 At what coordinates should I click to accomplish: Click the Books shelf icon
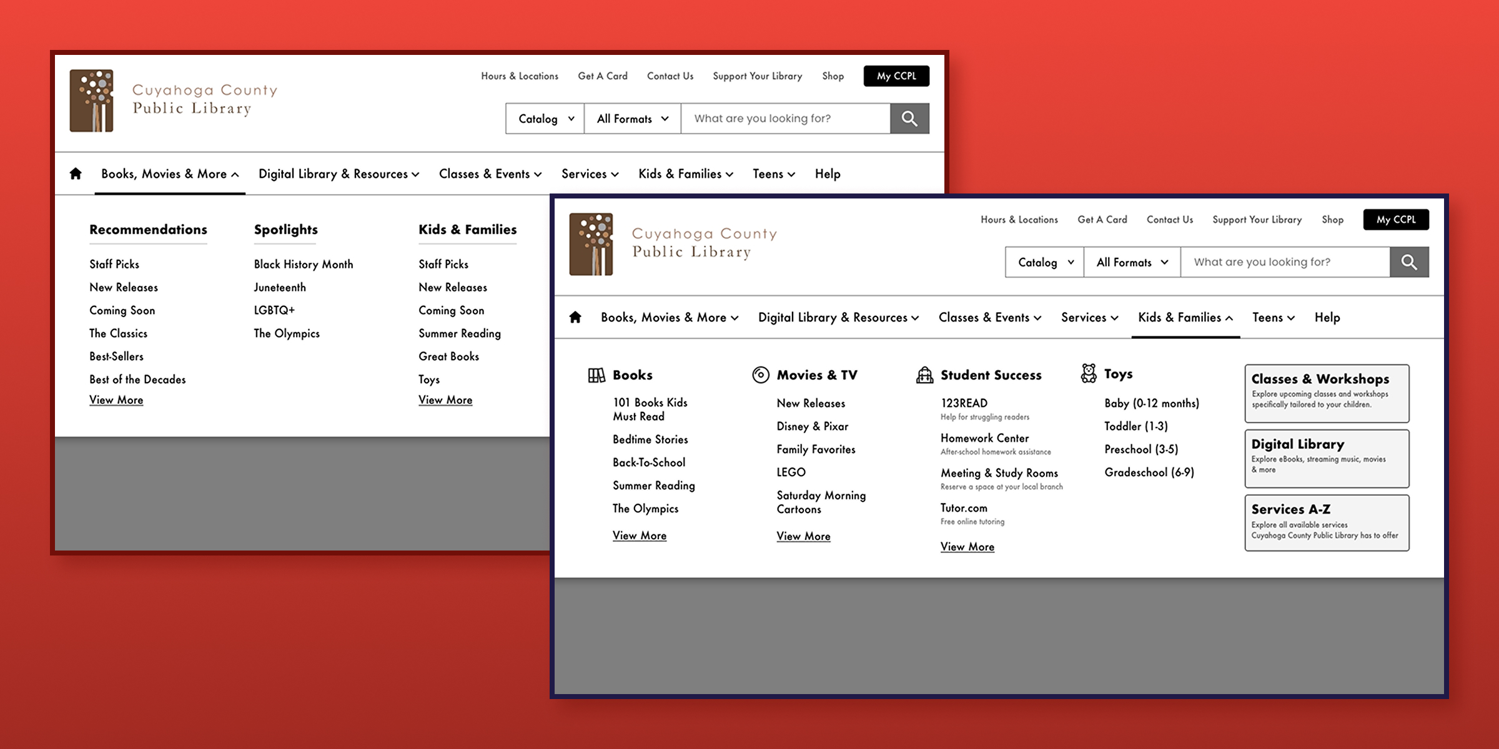[x=596, y=375]
